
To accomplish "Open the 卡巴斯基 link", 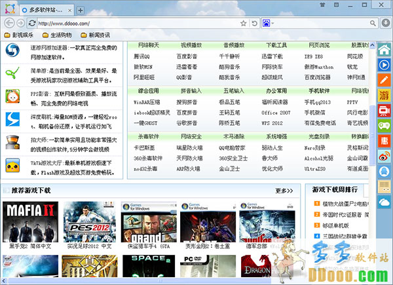I will (144, 148).
